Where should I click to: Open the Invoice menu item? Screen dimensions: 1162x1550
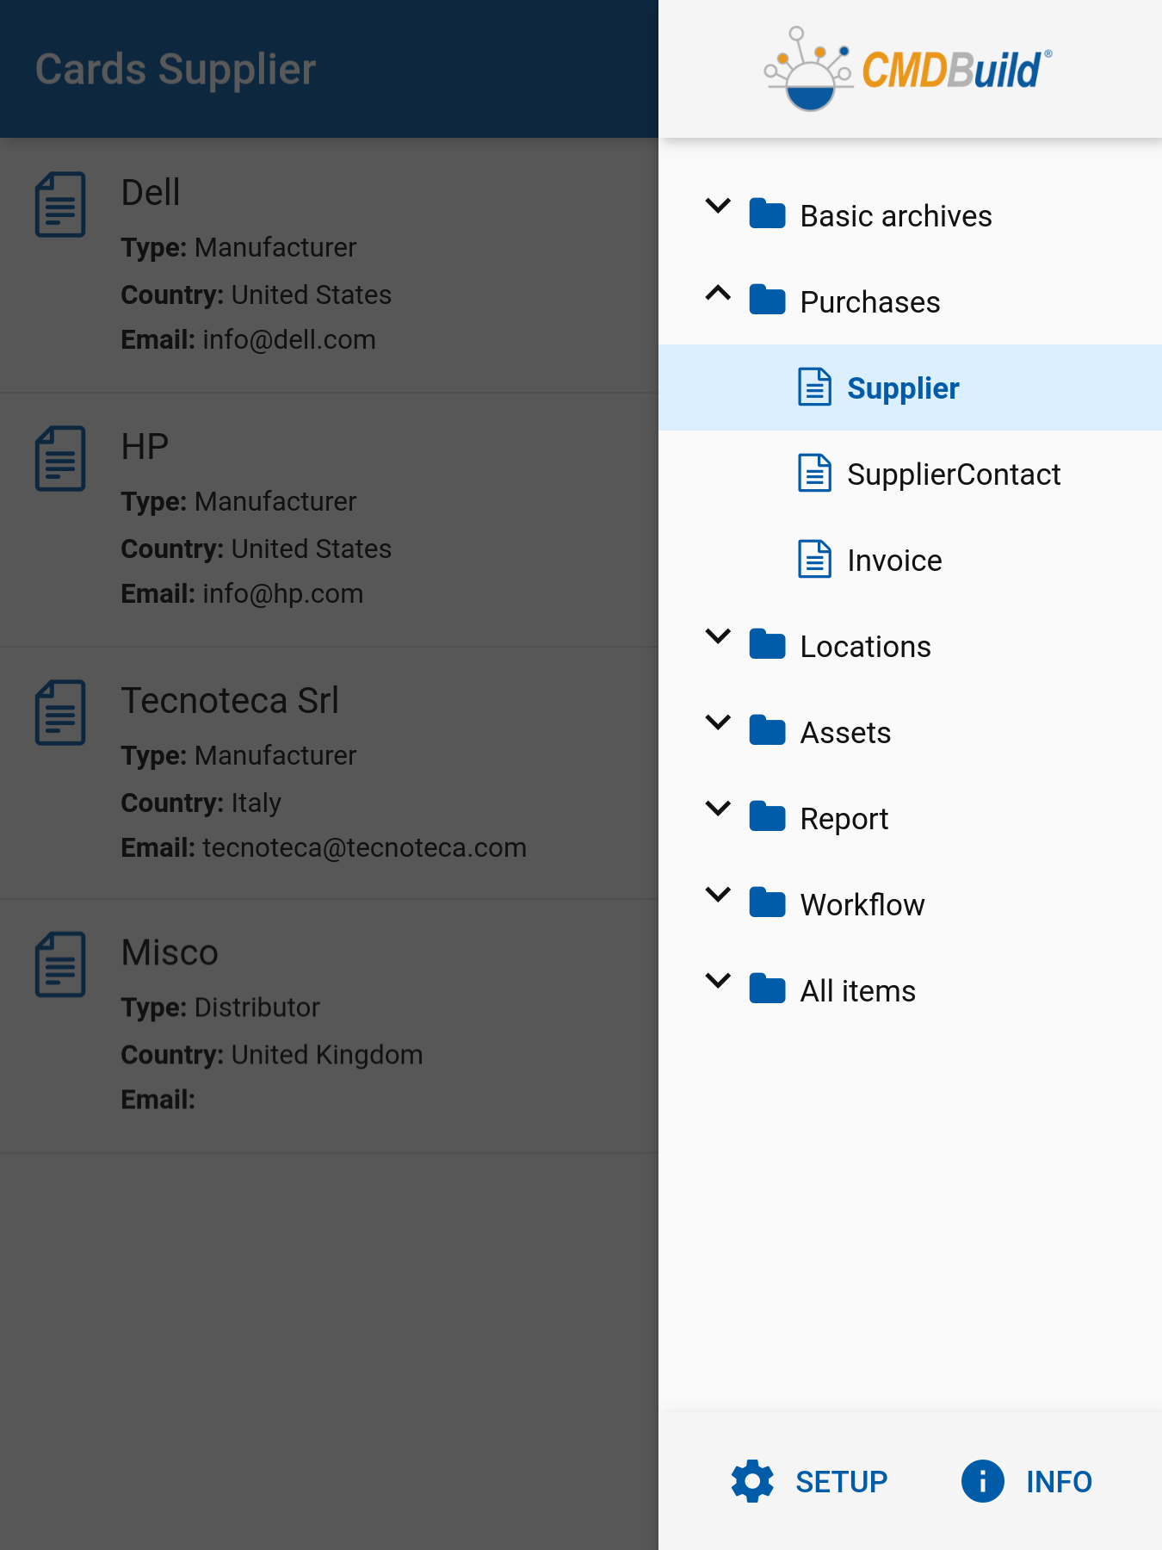coord(894,561)
